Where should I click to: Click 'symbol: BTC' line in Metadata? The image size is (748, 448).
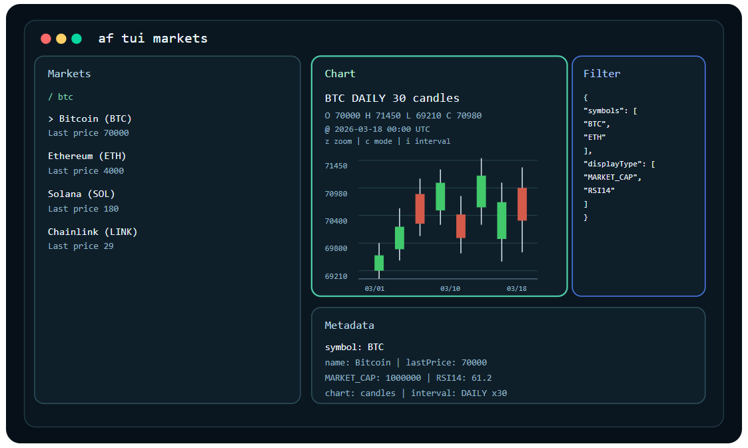[x=354, y=347]
